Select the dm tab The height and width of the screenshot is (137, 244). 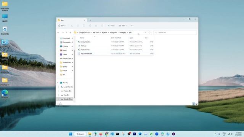pos(71,20)
